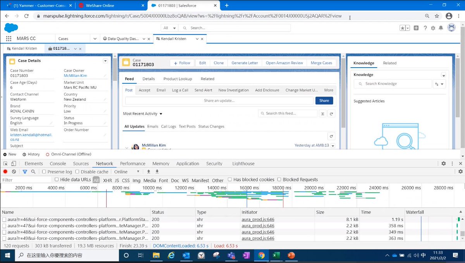Screen dimensions: 465x263
Task: Select checkbox for aura?r=47 request row
Action: pyautogui.click(x=4, y=226)
